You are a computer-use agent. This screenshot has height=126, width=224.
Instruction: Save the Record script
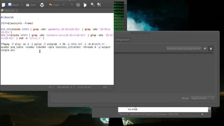click(x=31, y=5)
